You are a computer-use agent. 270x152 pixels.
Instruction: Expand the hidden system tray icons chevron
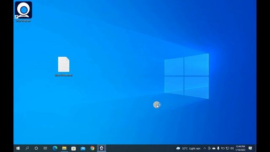click(205, 148)
